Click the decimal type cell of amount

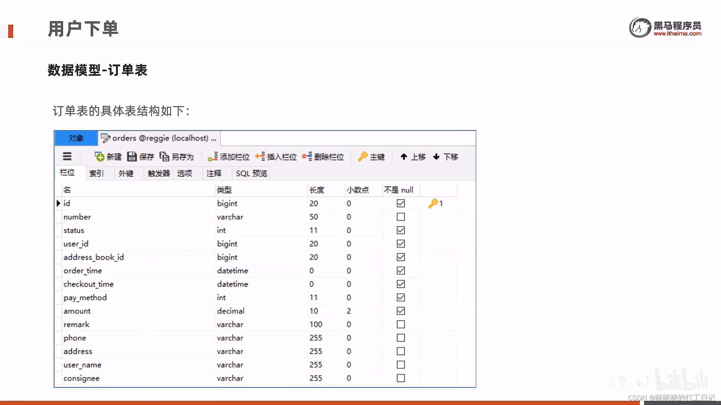261,311
